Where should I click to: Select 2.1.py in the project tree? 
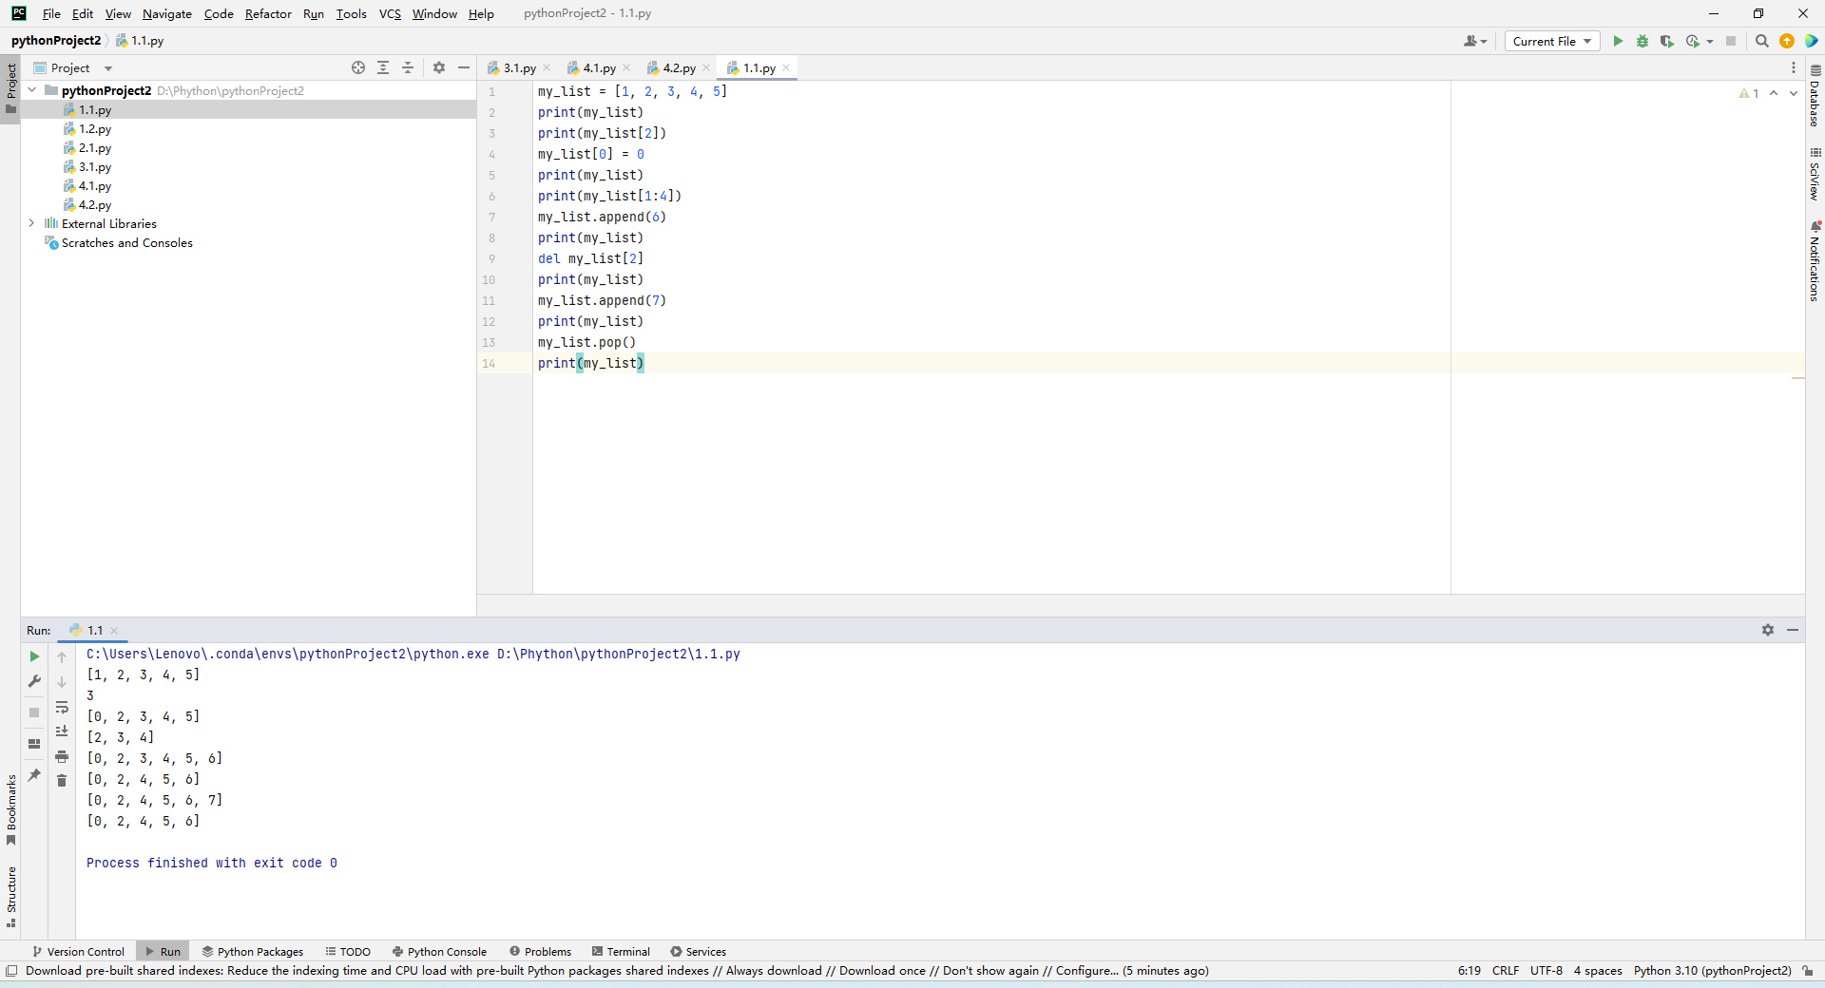pos(95,148)
